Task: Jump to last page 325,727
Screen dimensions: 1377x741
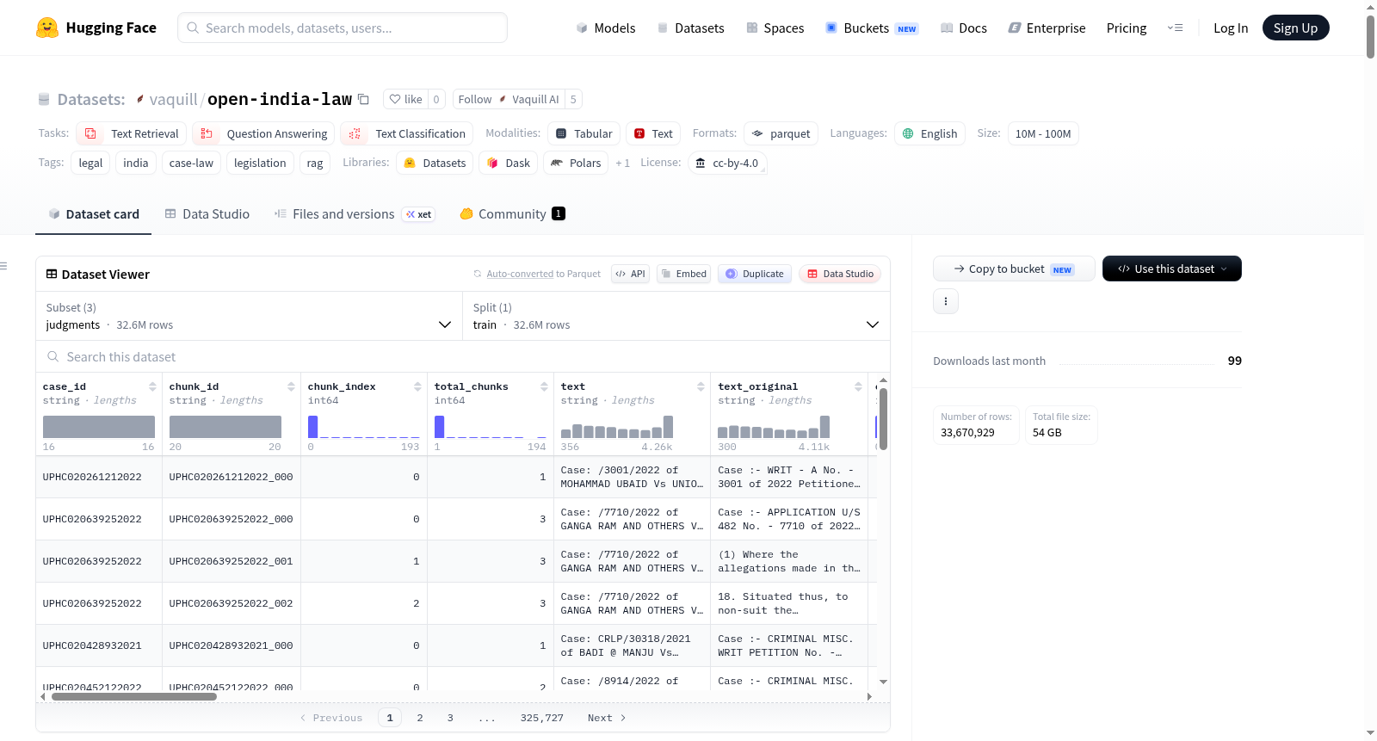Action: point(542,718)
